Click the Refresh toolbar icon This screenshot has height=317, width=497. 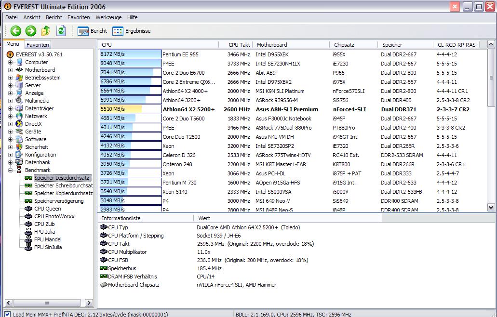tap(61, 31)
